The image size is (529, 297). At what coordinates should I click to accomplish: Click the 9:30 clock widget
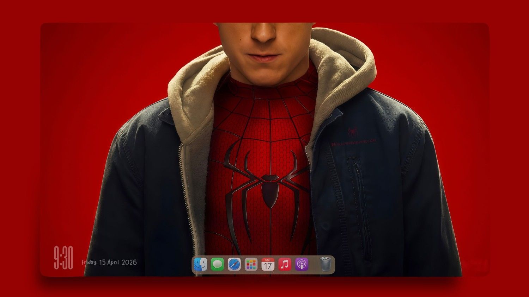point(63,258)
